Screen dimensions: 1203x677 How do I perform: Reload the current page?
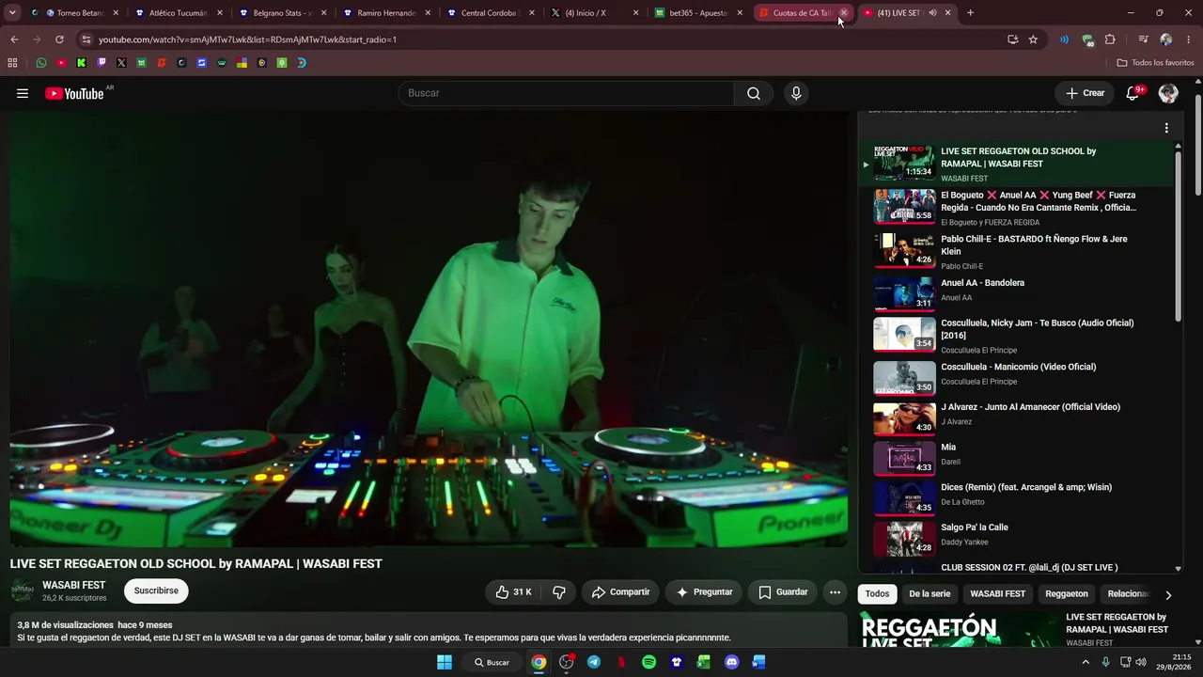59,39
